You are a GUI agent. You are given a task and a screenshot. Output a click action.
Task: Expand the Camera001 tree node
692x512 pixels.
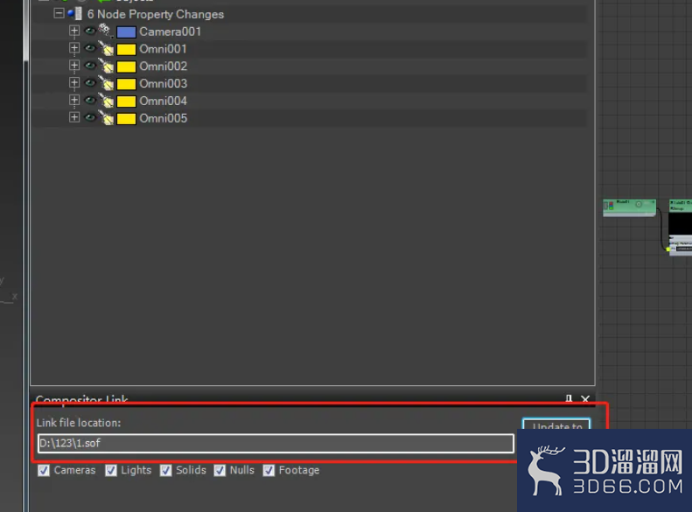click(74, 31)
